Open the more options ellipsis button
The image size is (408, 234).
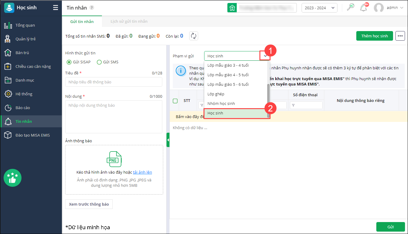pos(400,36)
